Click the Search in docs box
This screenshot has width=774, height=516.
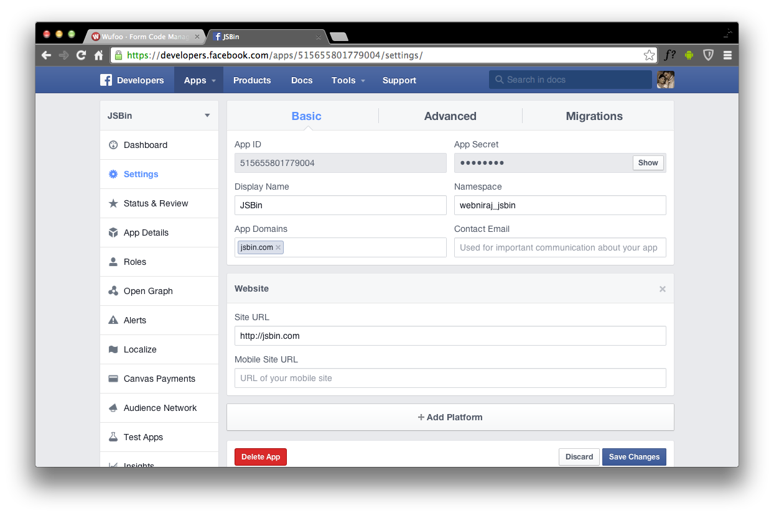[570, 80]
